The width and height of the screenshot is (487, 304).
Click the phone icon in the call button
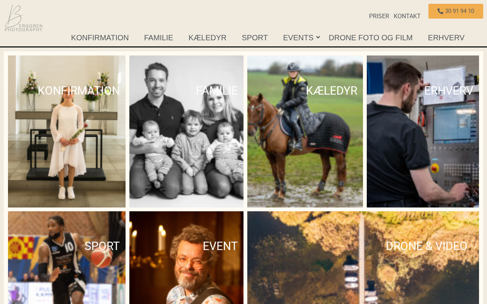(x=440, y=11)
